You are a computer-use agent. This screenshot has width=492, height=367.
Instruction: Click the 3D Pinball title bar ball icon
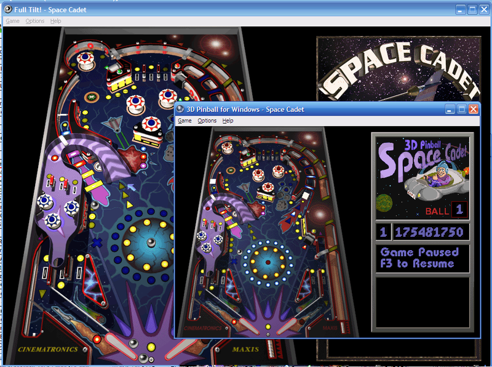(x=180, y=109)
